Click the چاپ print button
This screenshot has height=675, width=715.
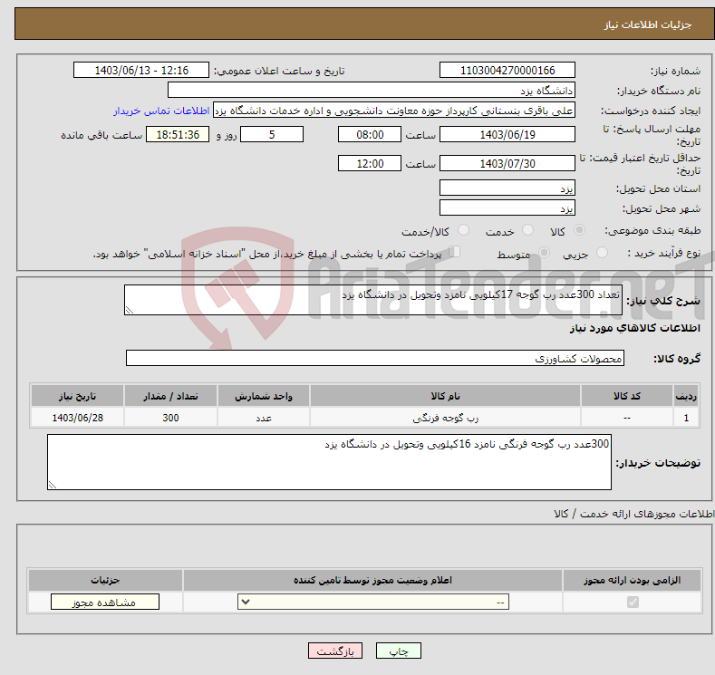[398, 651]
